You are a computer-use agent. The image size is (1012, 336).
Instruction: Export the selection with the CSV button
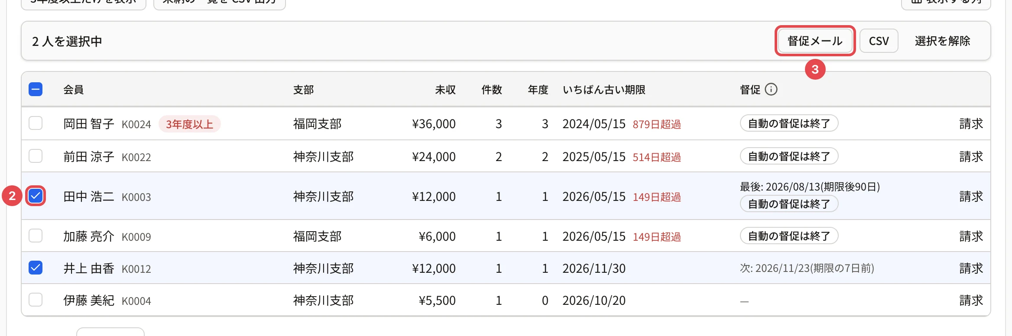point(879,41)
